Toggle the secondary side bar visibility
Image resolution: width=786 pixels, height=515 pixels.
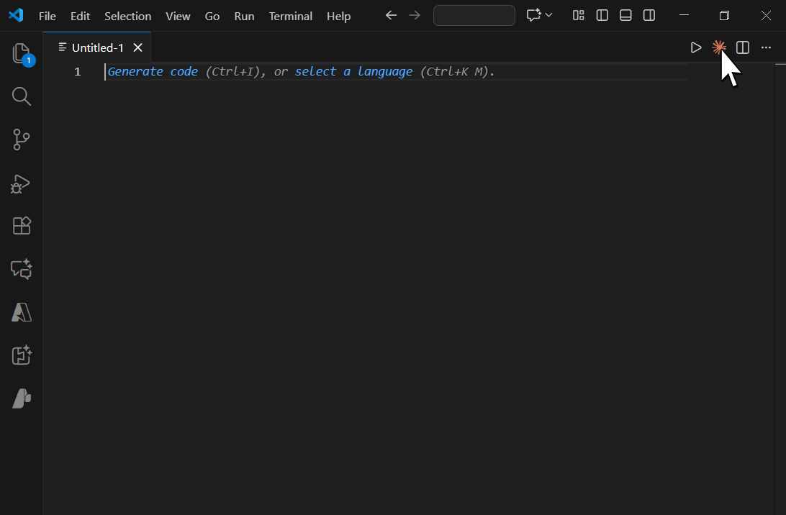(x=649, y=16)
